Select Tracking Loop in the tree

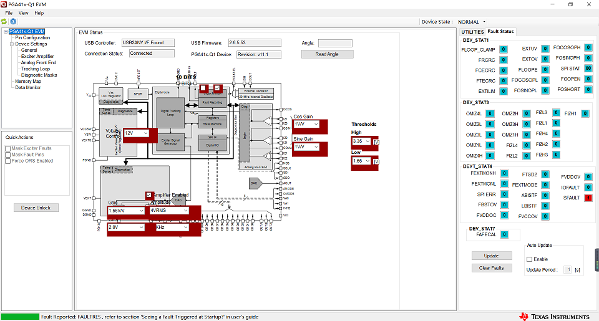point(36,69)
